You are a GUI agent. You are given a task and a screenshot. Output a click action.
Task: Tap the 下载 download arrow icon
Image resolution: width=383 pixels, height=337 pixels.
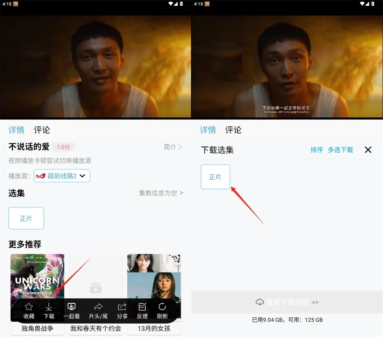coord(49,307)
